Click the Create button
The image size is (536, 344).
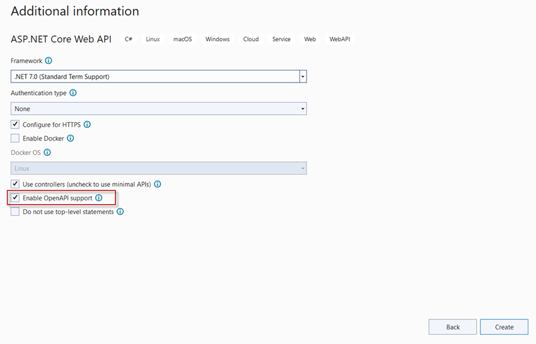click(x=504, y=327)
